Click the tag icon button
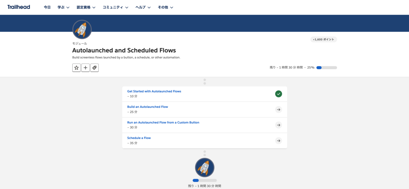The height and width of the screenshot is (189, 409). 94,68
